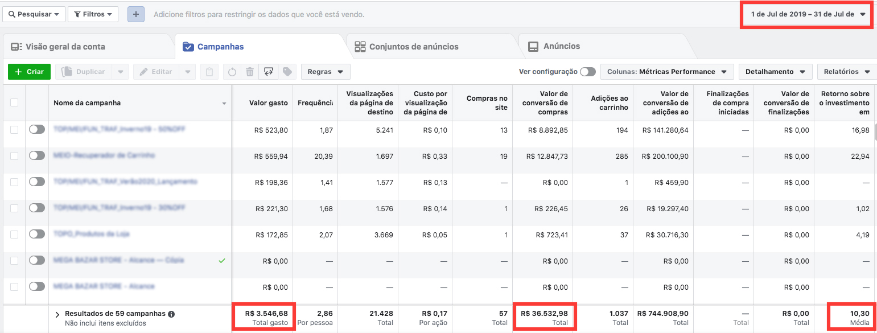The height and width of the screenshot is (333, 877).
Task: Click the plus button to add a filter
Action: 135,14
